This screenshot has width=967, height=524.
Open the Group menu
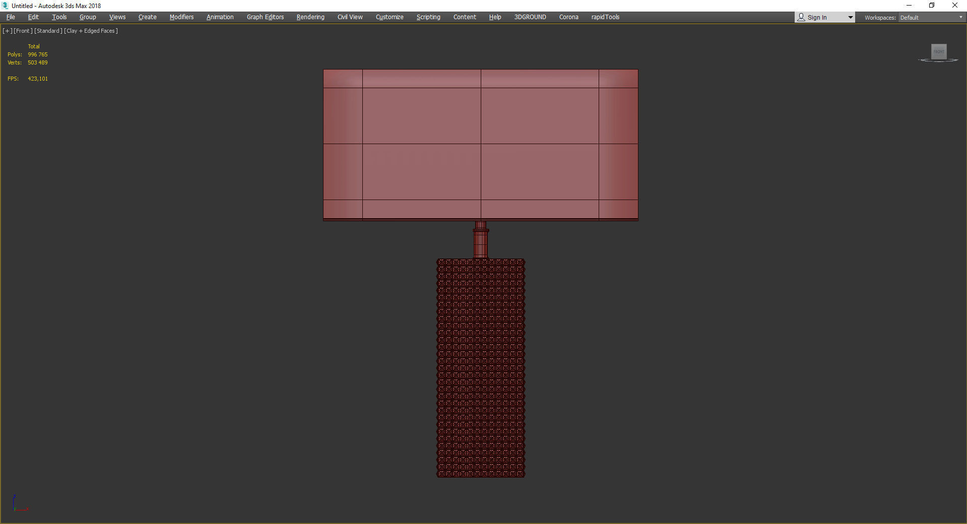click(x=88, y=17)
